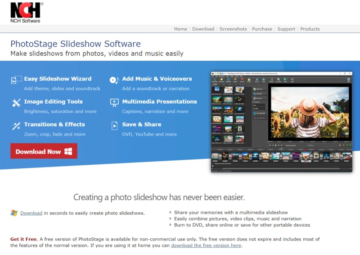Follow the download the free version here link
Screen dimensions: 360x255
click(x=206, y=246)
